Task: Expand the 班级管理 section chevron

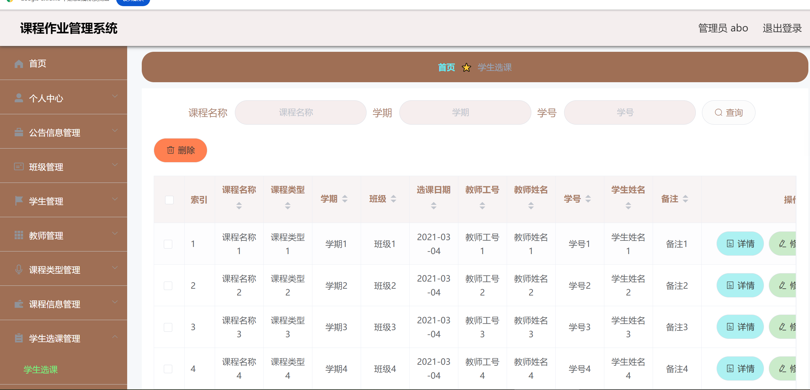Action: 115,165
